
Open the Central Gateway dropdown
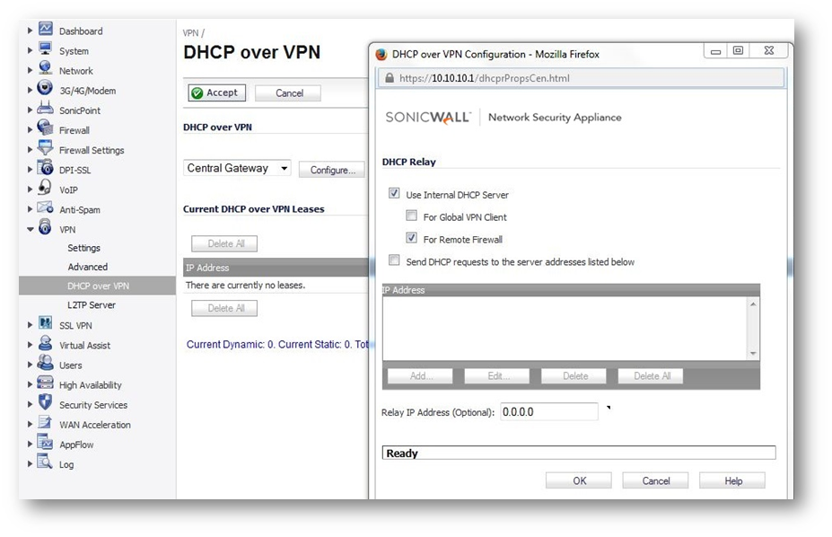[x=238, y=168]
